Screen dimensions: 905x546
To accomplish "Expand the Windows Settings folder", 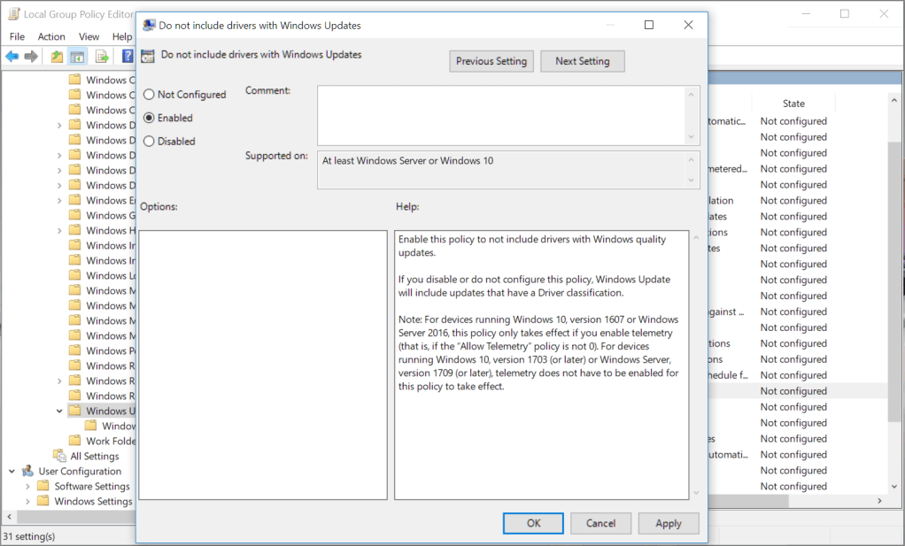I will 27,501.
